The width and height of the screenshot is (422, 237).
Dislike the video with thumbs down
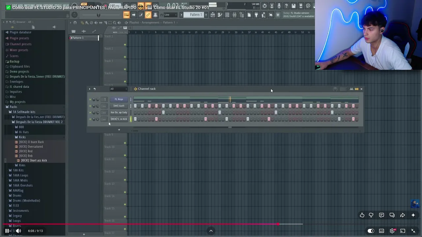(x=371, y=215)
